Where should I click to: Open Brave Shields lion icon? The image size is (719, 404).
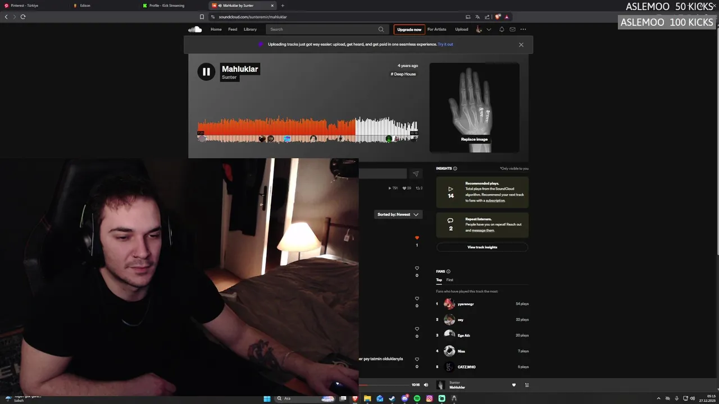pyautogui.click(x=498, y=17)
